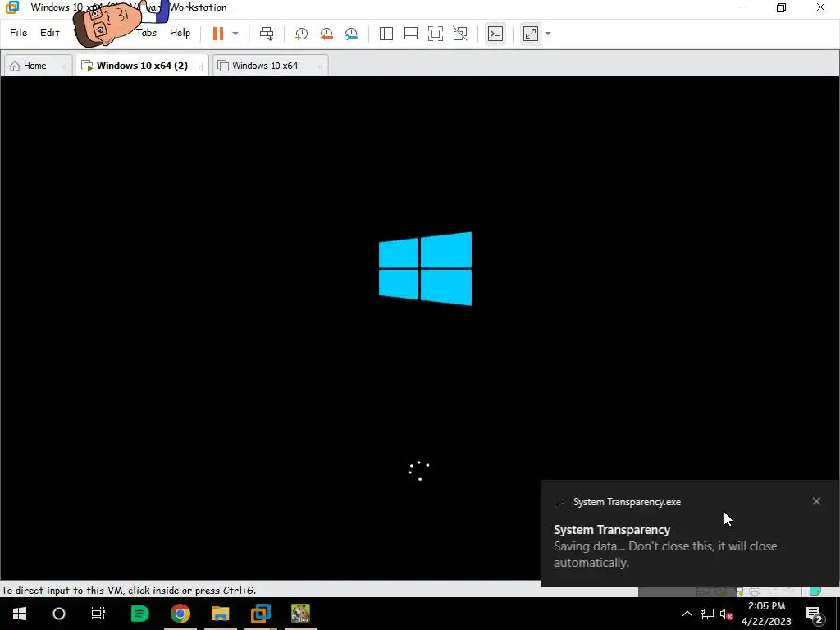This screenshot has width=840, height=630.
Task: Enter full screen mode
Action: (436, 34)
